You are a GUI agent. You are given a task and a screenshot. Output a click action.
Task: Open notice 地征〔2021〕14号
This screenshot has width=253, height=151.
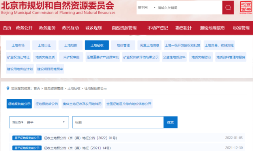tap(77, 148)
